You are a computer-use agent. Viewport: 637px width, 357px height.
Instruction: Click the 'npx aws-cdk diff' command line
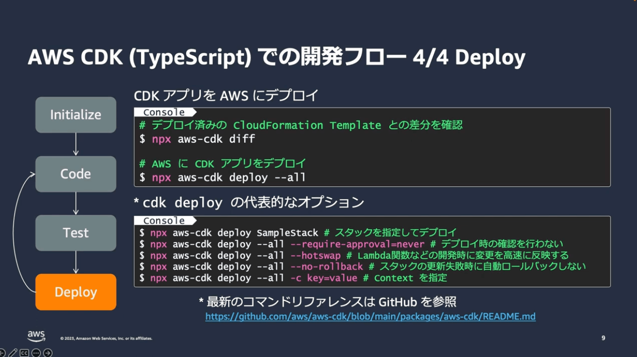pos(197,139)
